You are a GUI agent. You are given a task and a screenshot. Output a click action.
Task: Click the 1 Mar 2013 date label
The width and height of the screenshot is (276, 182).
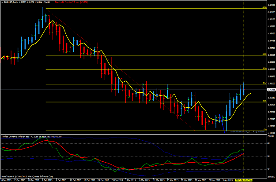pos(131,180)
